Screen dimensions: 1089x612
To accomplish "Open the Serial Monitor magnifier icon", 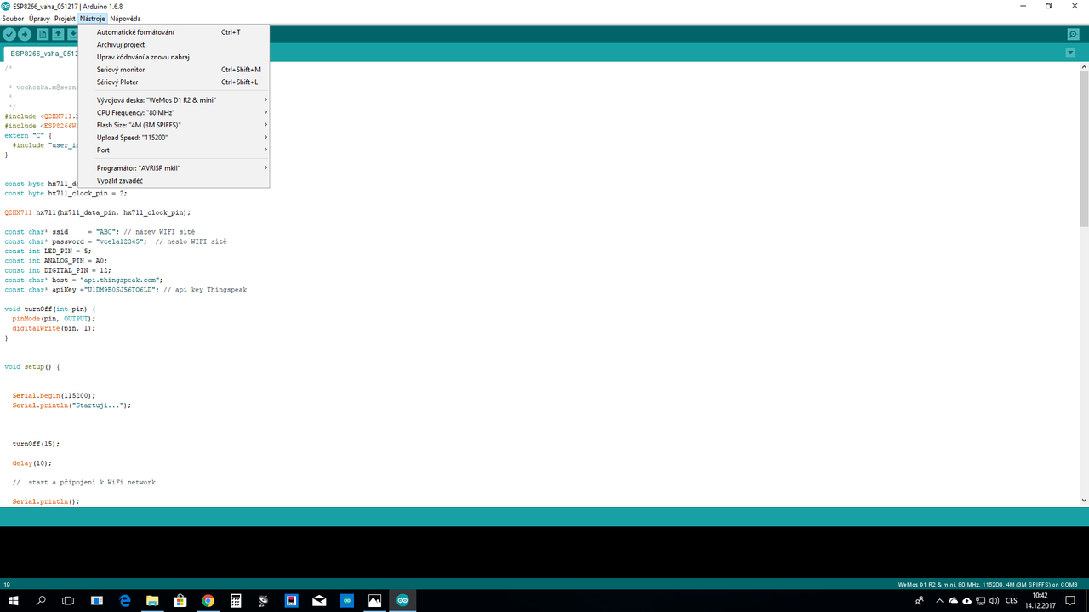I will (1073, 34).
